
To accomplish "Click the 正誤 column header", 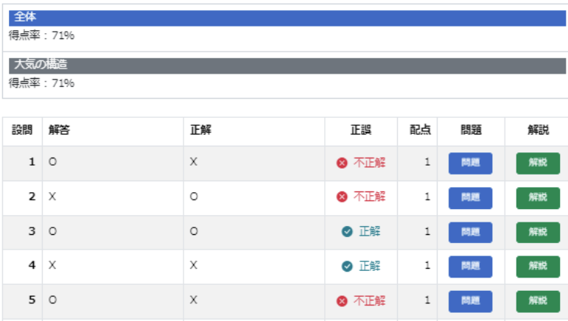I will (361, 130).
